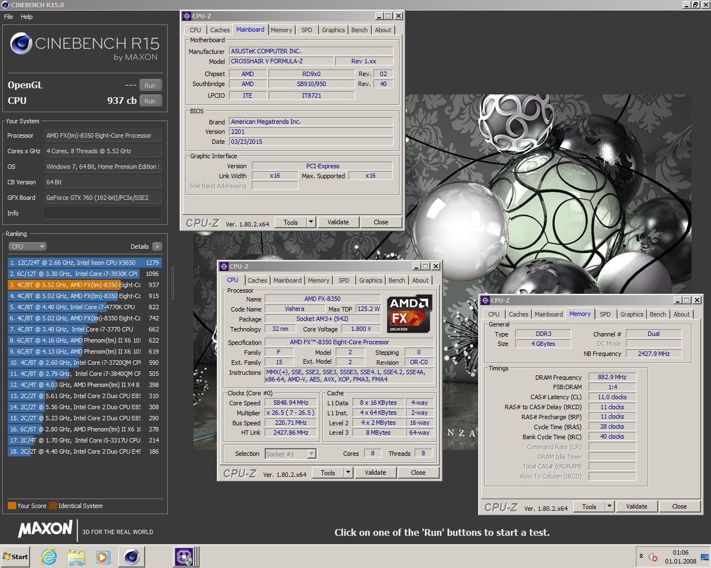The width and height of the screenshot is (711, 568).
Task: Open Bench tab in Mainboard CPU-Z window
Action: pyautogui.click(x=360, y=30)
